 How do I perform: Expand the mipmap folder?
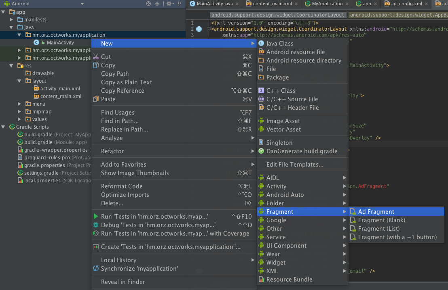pos(19,112)
